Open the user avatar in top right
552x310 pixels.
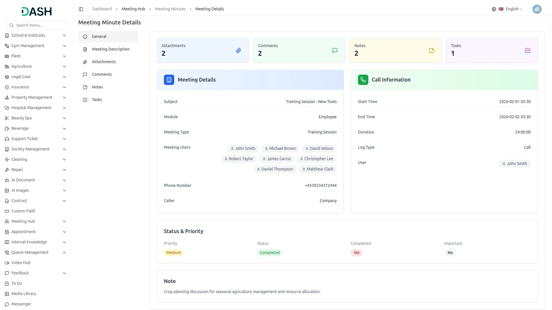click(x=537, y=9)
